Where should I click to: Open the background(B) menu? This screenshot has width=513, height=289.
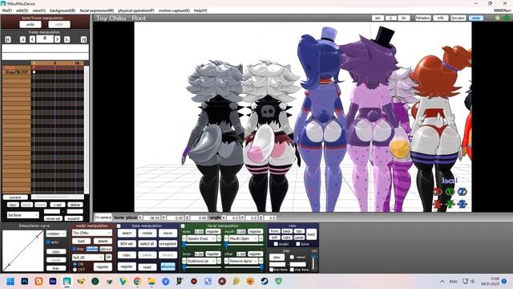click(63, 10)
